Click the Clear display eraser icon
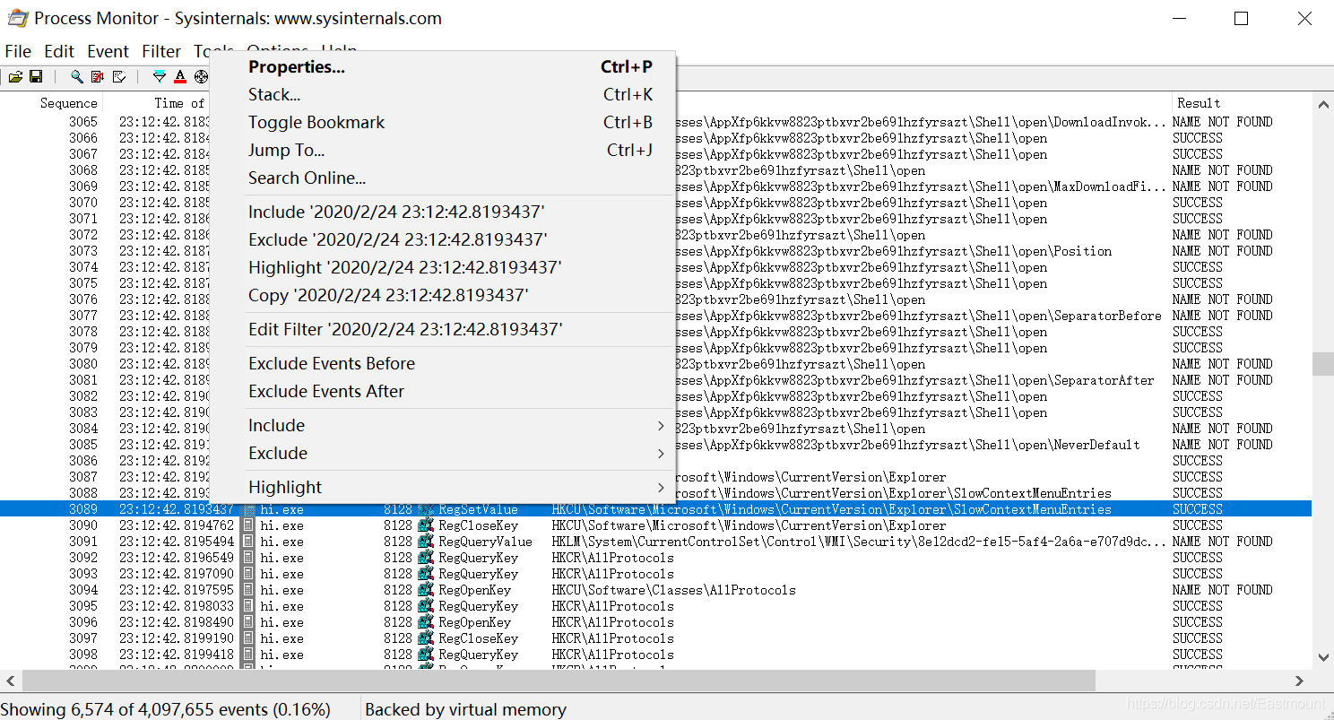The height and width of the screenshot is (720, 1334). [118, 77]
